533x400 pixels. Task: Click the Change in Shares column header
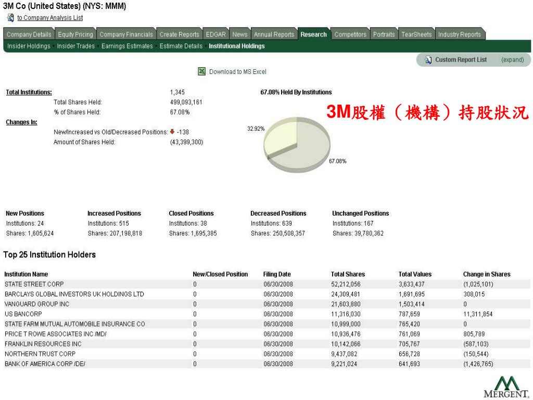point(487,274)
